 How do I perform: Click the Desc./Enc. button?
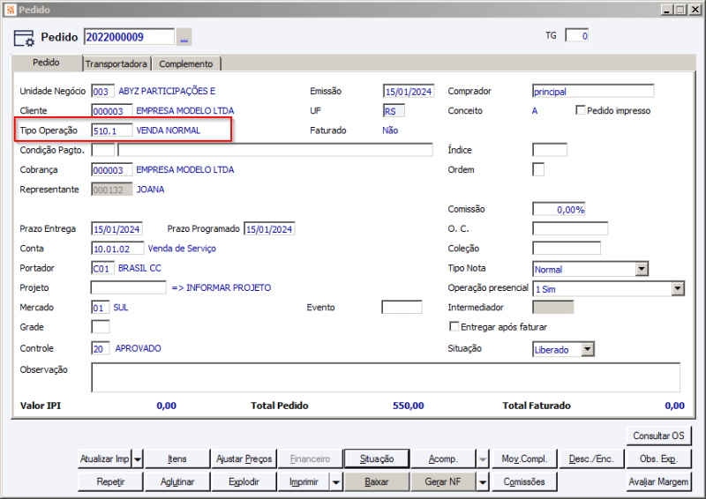point(591,459)
